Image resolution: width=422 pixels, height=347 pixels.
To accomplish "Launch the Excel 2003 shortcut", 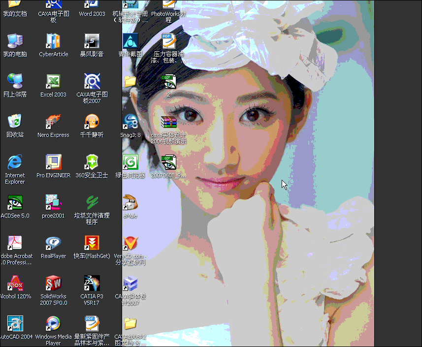I will 53,81.
